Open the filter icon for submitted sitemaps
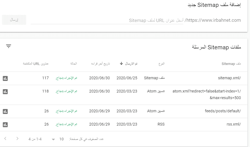 [x=9, y=46]
